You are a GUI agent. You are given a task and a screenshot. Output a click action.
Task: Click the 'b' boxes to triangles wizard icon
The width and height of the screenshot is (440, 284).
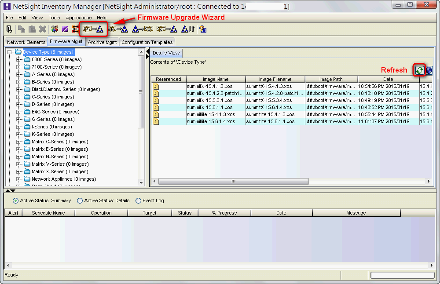118,29
